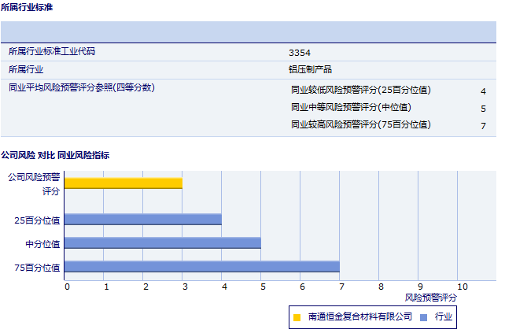The width and height of the screenshot is (505, 333).
Task: Select the 行业 legend label
Action: [x=444, y=316]
